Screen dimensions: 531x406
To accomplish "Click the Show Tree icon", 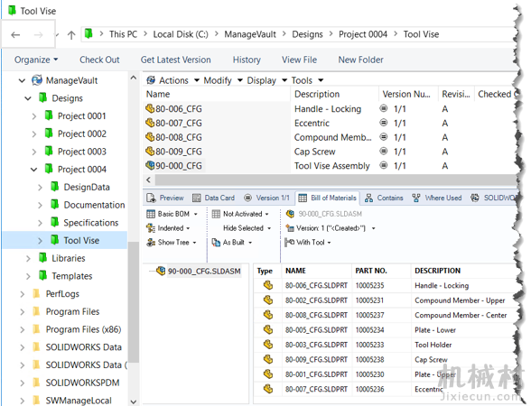I will (151, 242).
